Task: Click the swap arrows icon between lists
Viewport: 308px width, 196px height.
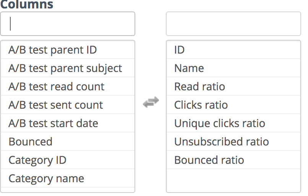Action: pyautogui.click(x=151, y=102)
